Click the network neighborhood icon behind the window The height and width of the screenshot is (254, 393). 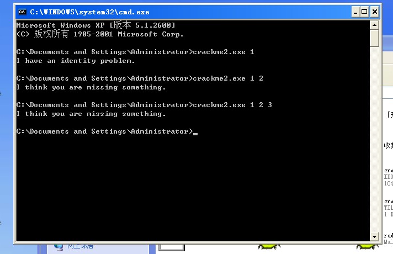tap(59, 247)
